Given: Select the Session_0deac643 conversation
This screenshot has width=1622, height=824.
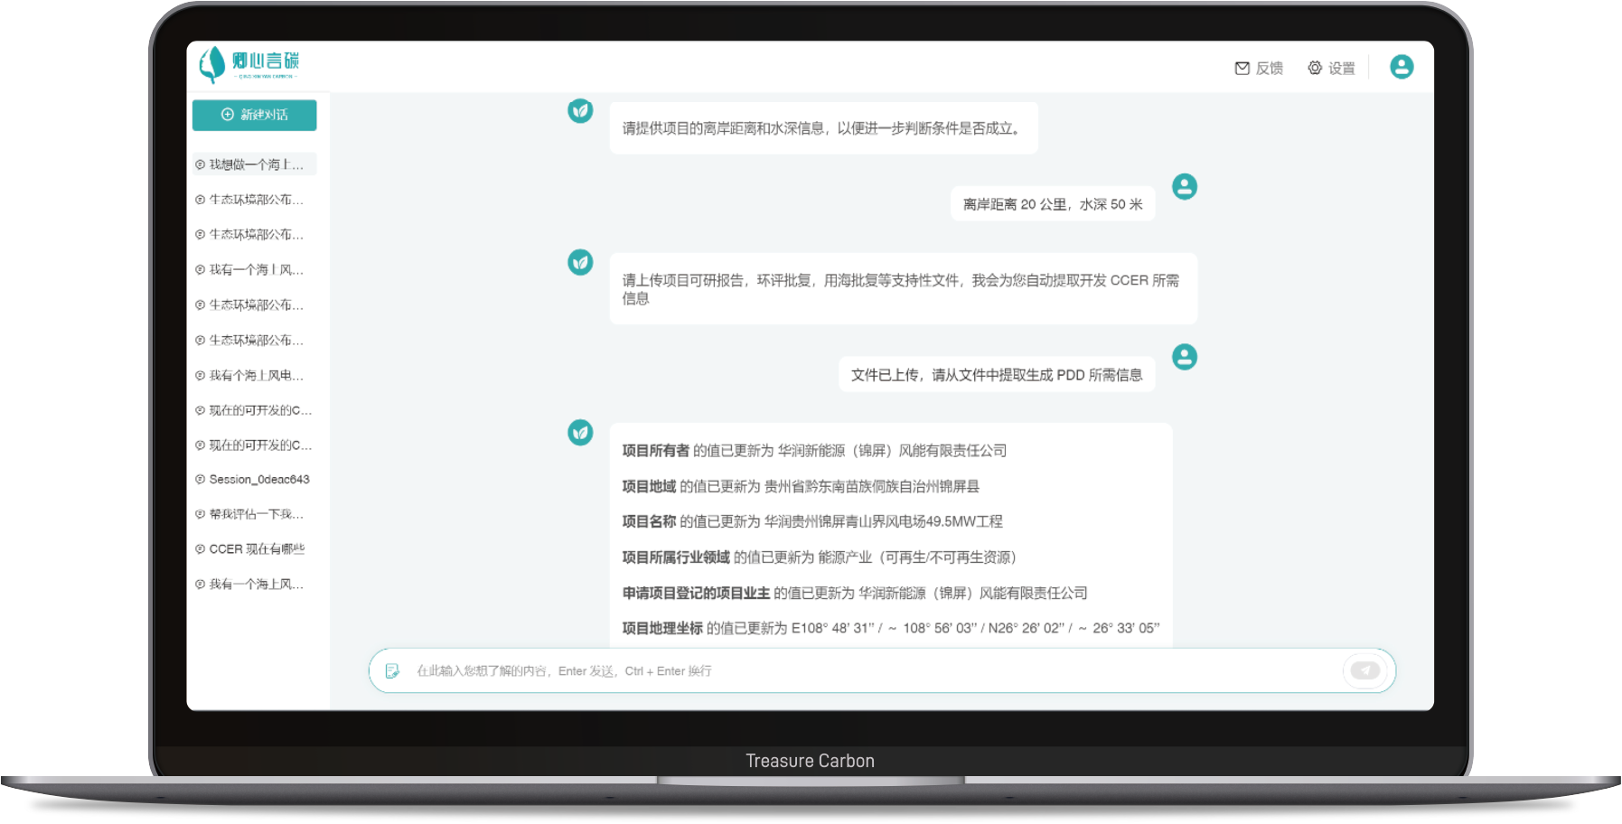Looking at the screenshot, I should pyautogui.click(x=258, y=480).
